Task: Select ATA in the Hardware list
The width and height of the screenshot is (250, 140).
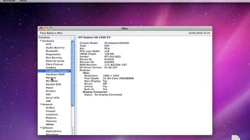Action: 48,44
